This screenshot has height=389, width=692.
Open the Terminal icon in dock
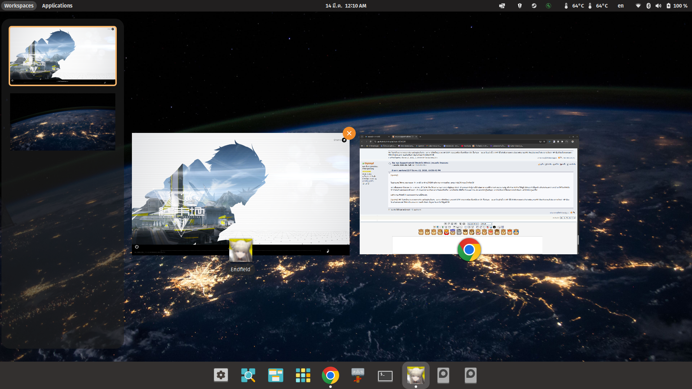[385, 375]
